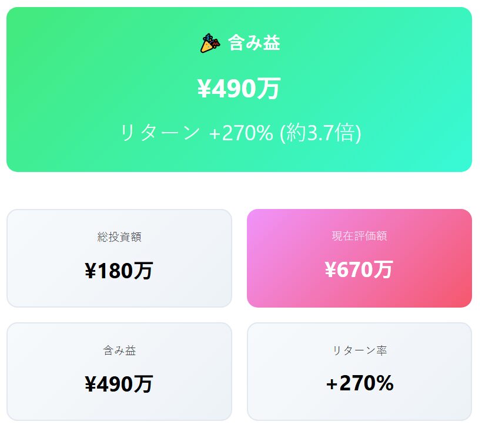
Task: Select the bold +270% value in card
Action: point(359,383)
